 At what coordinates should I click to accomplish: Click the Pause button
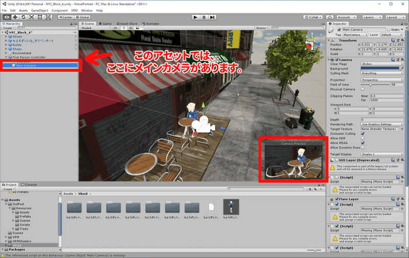[204, 17]
